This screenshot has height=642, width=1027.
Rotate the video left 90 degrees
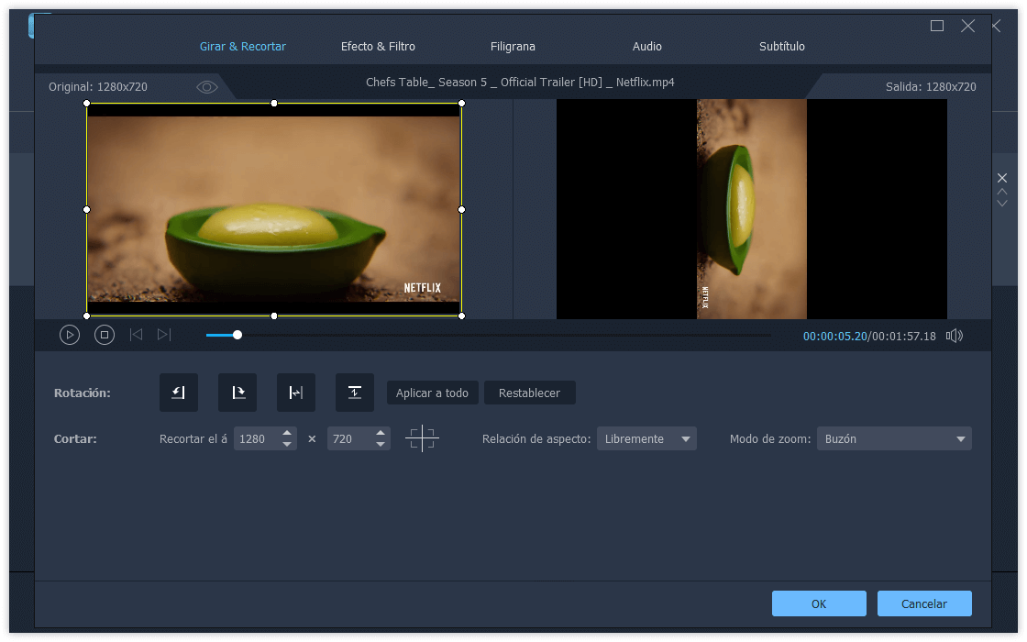tap(179, 393)
